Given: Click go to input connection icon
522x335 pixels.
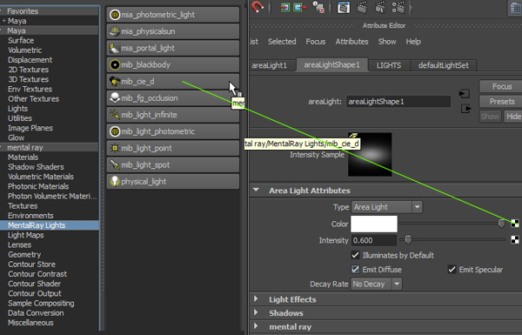Looking at the screenshot, I should [465, 94].
